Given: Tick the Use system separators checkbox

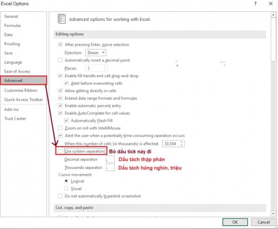Looking at the screenshot, I should (60, 151).
